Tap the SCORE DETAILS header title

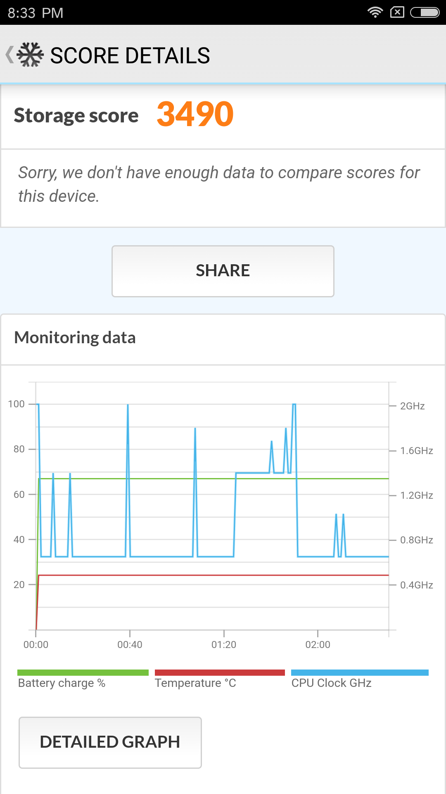pyautogui.click(x=130, y=55)
